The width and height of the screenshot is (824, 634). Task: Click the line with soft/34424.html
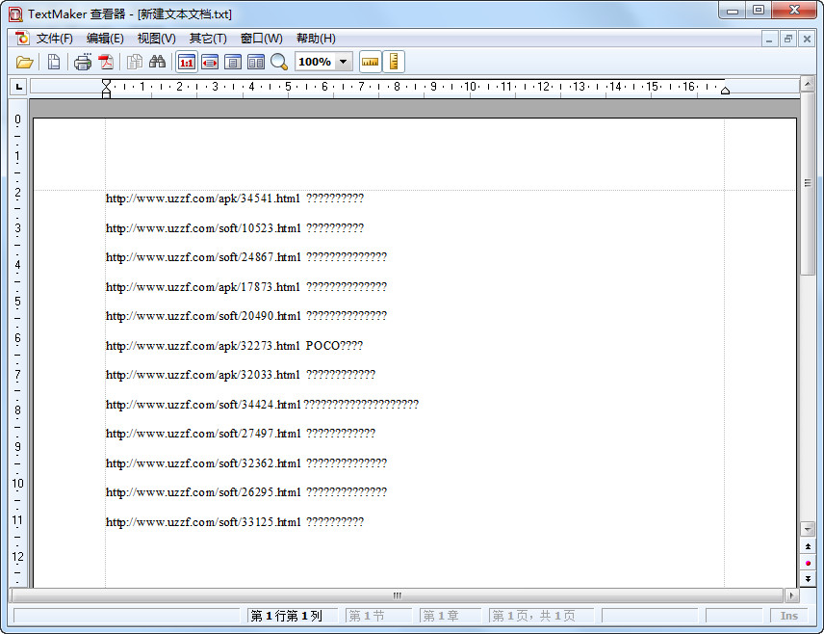coord(262,405)
